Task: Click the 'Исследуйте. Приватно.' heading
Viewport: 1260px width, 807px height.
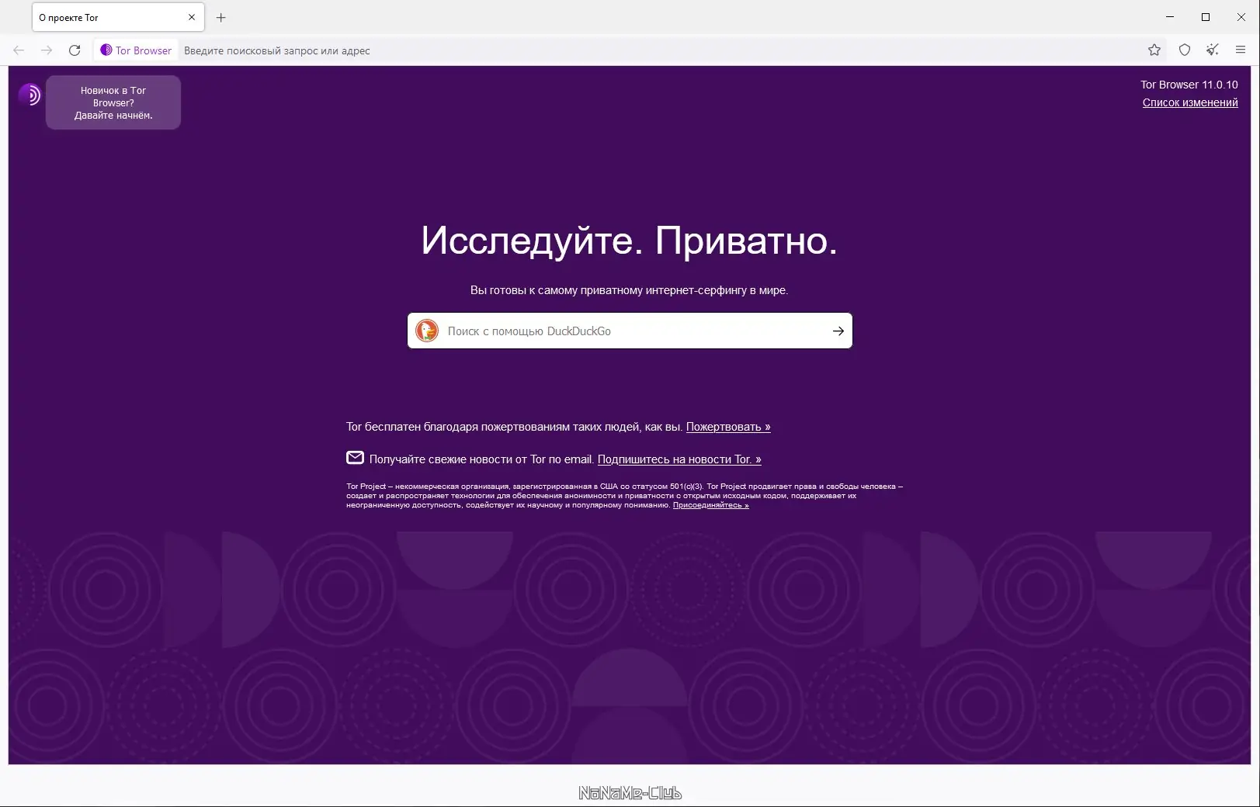Action: point(630,241)
